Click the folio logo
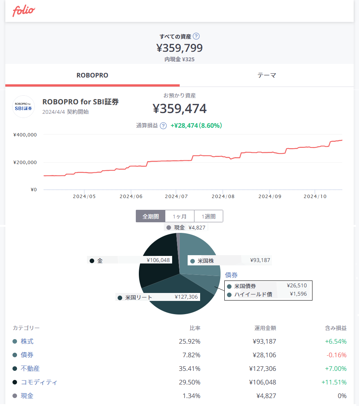Image resolution: width=359 pixels, height=406 pixels. tap(23, 11)
